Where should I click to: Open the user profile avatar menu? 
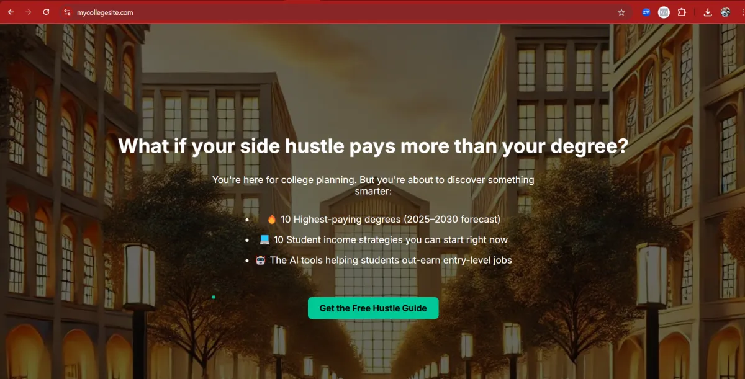(x=725, y=12)
